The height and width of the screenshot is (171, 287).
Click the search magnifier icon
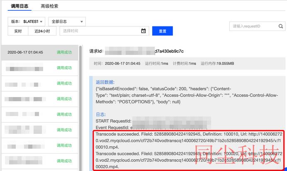(281, 26)
